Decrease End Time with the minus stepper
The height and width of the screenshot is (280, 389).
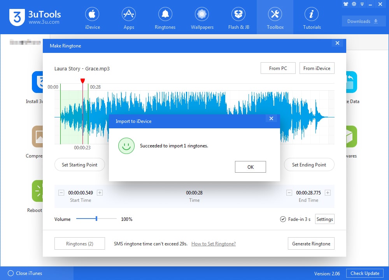click(289, 192)
